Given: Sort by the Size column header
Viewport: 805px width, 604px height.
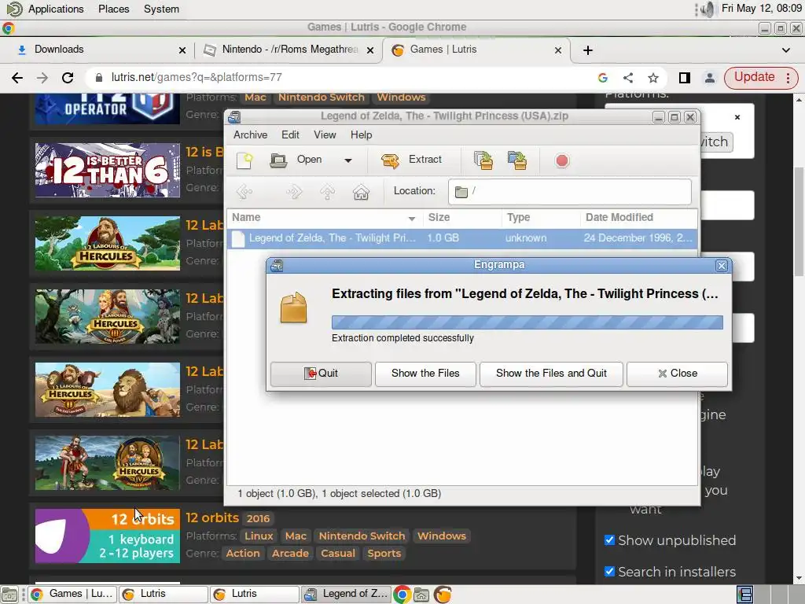Looking at the screenshot, I should pos(462,218).
